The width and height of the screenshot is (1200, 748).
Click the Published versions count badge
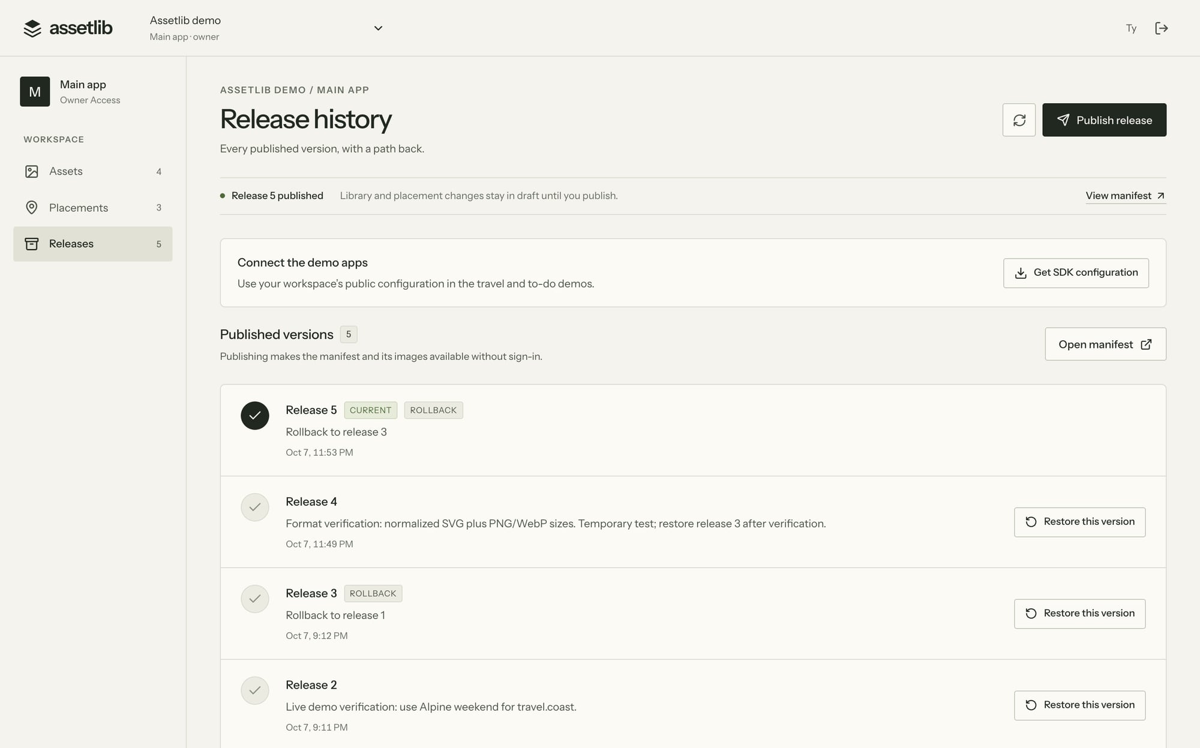point(349,335)
